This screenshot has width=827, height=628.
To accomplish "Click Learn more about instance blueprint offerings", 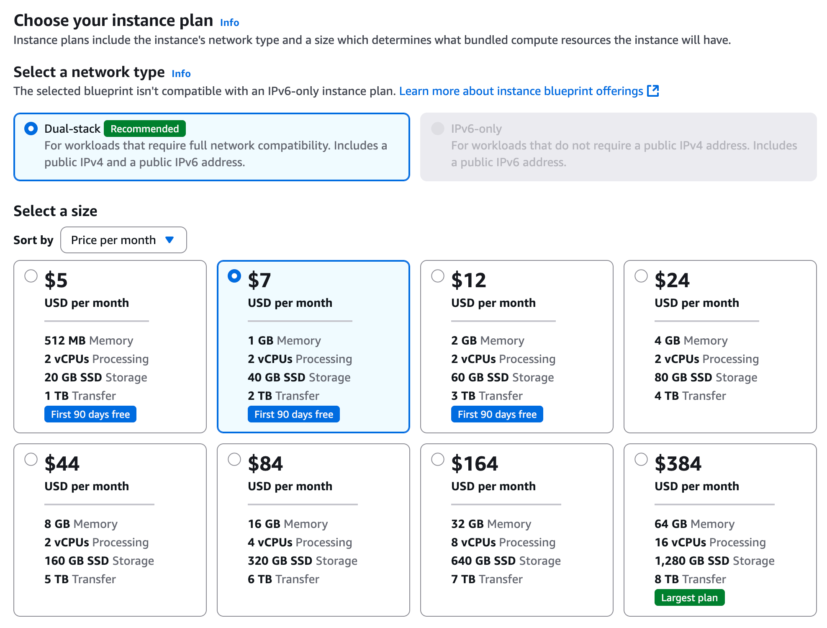I will coord(521,91).
